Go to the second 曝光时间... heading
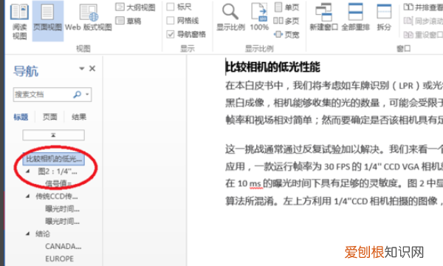This screenshot has height=266, width=443. pyautogui.click(x=63, y=221)
